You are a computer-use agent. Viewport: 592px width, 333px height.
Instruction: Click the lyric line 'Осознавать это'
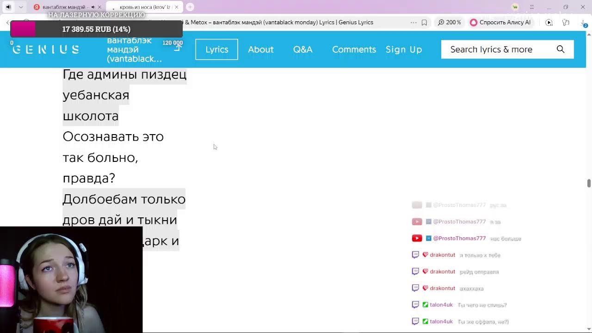[113, 136]
